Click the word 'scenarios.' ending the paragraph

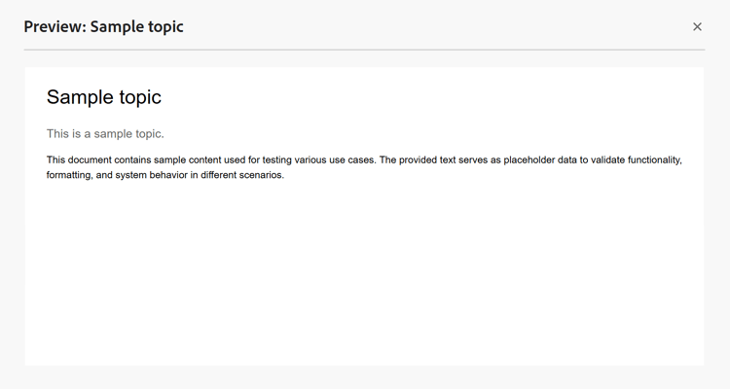point(262,175)
